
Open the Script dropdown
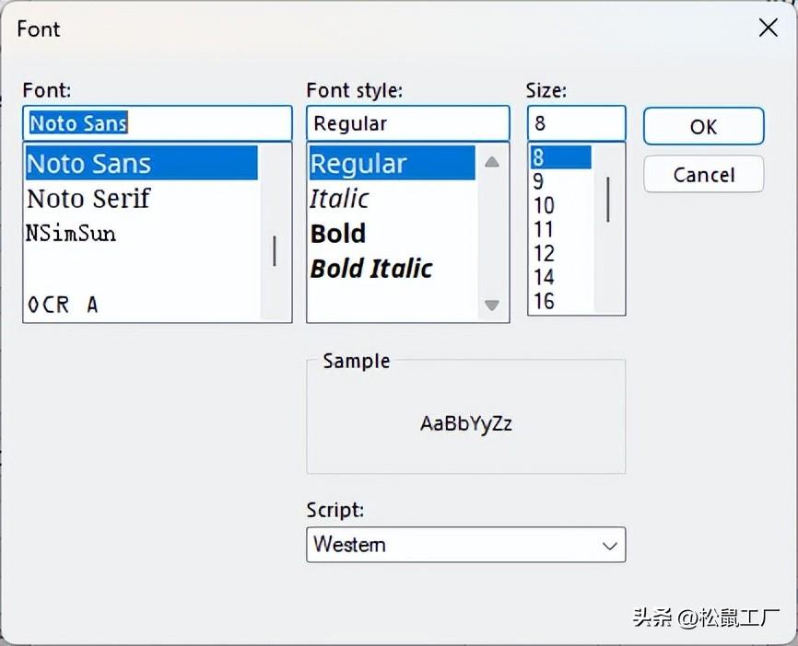pyautogui.click(x=465, y=544)
